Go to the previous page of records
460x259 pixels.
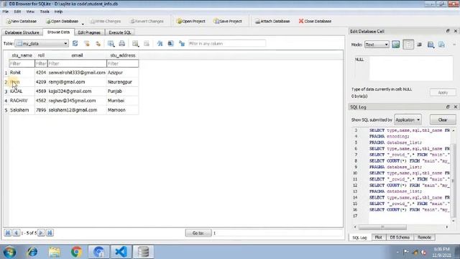[17, 233]
